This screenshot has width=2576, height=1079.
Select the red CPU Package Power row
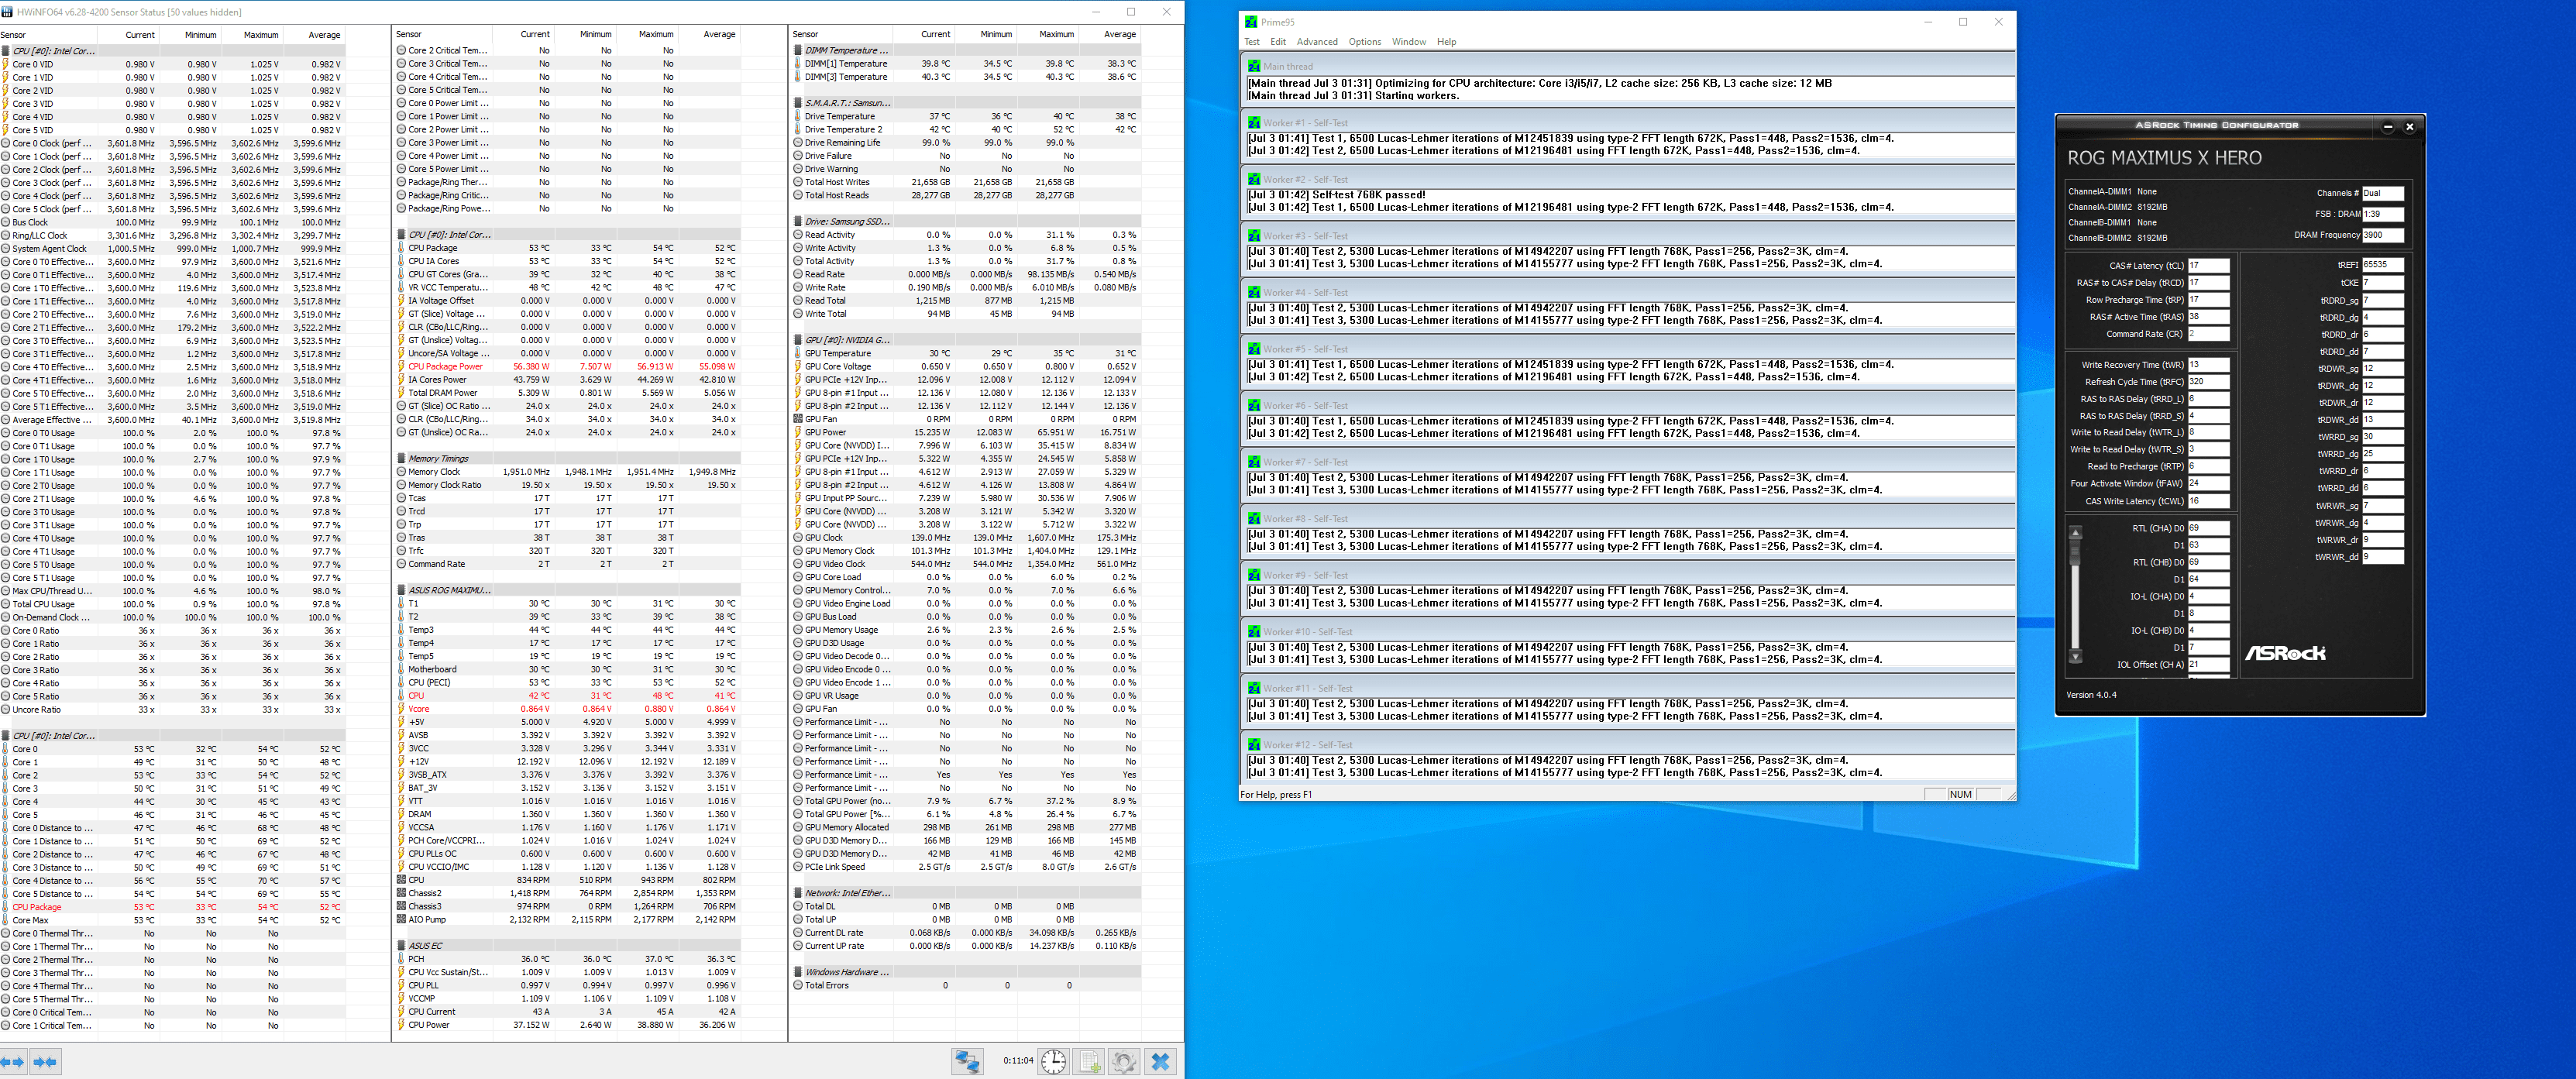tap(568, 367)
